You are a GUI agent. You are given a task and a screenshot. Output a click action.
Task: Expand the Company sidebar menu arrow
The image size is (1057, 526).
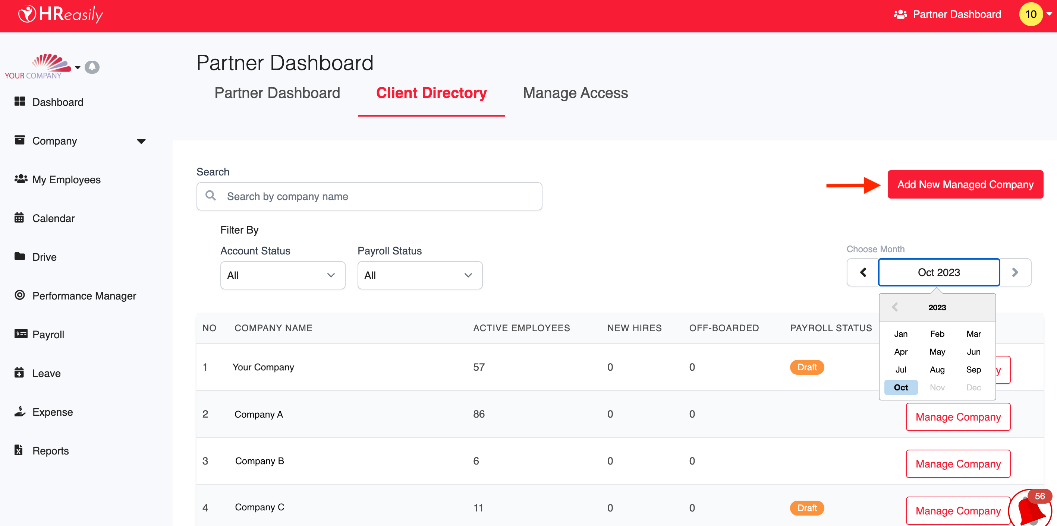point(141,141)
